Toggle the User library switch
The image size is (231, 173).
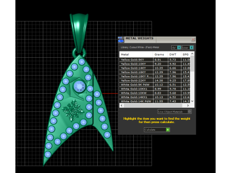(x=188, y=48)
